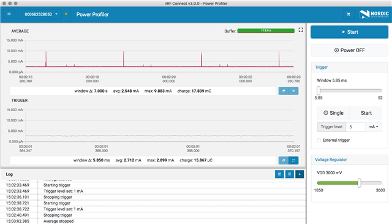This screenshot has height=224, width=392.
Task: Click the trigger 'avg: 2.712 mA' readout
Action: (128, 160)
